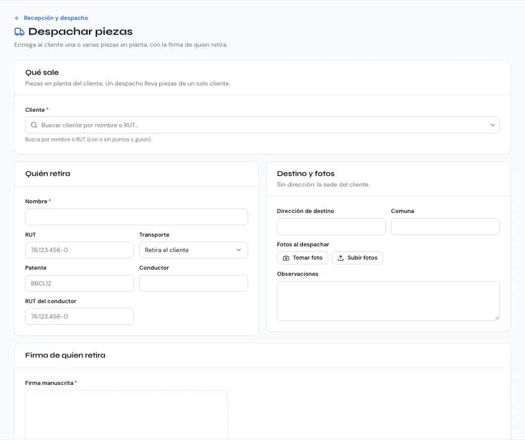This screenshot has height=440, width=525.
Task: Click the Cliente field label
Action: [35, 110]
